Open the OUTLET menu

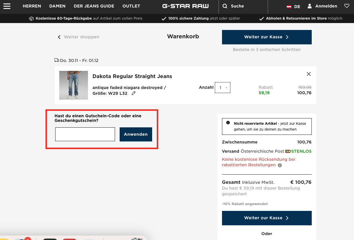pyautogui.click(x=131, y=6)
